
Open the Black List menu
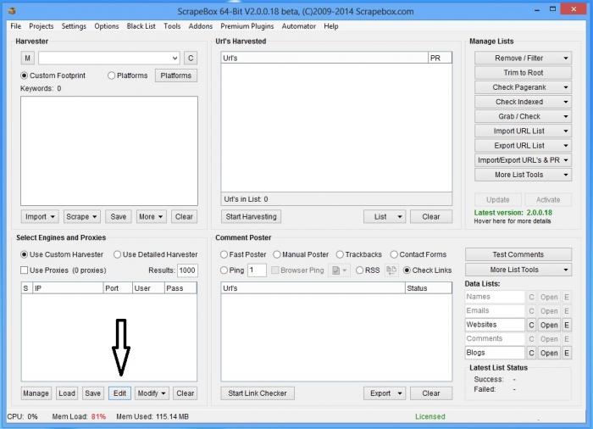(x=141, y=26)
